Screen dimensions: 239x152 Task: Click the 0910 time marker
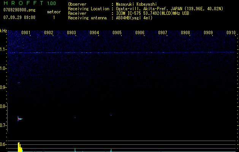pos(231,33)
